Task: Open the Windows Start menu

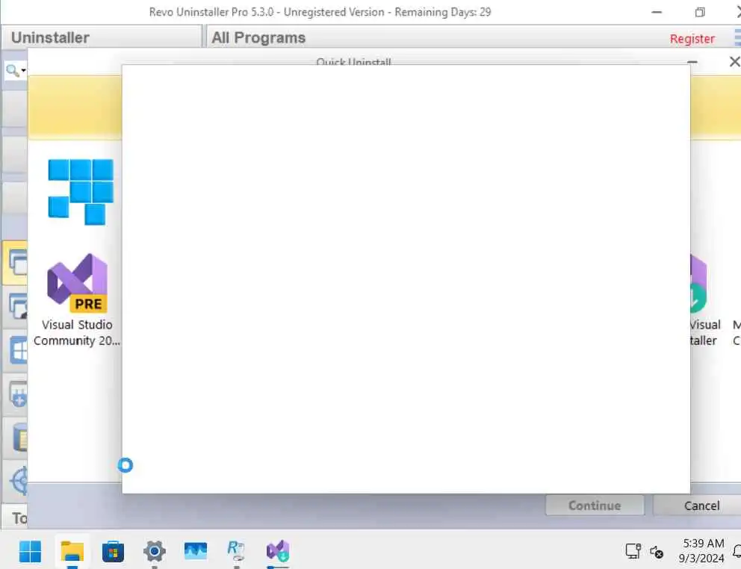Action: [x=30, y=552]
